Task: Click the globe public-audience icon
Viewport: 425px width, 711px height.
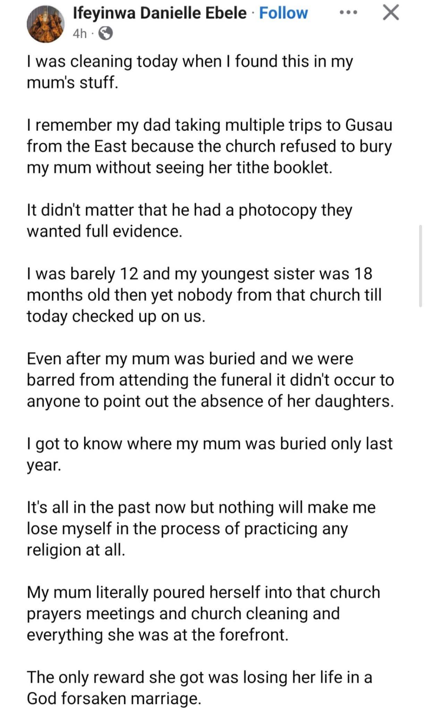Action: [106, 34]
